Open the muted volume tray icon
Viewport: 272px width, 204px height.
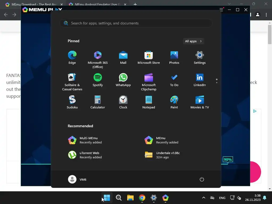tap(239, 198)
